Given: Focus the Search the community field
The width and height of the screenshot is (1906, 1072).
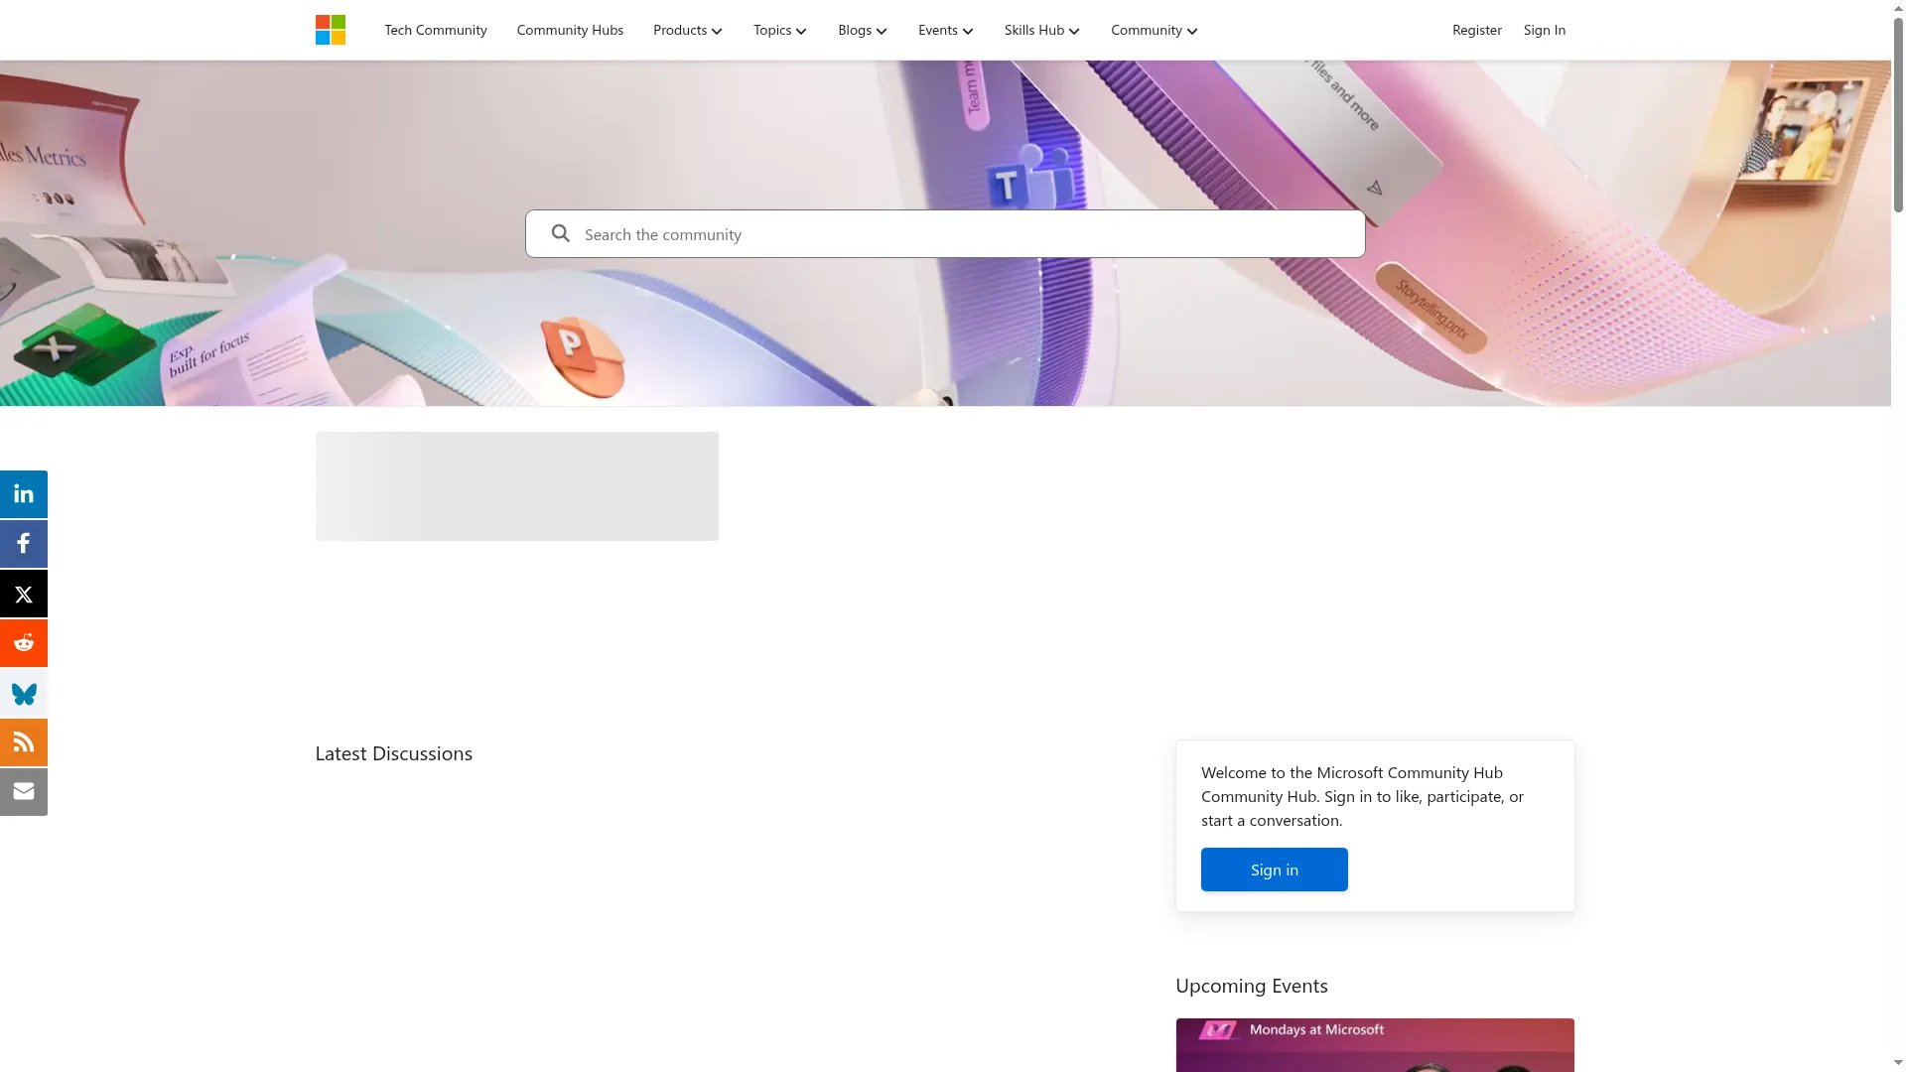Looking at the screenshot, I should click(x=945, y=234).
